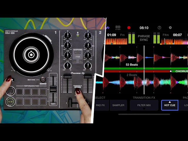
Task: Select the PAD FX pad mode
Action: pos(101,105)
